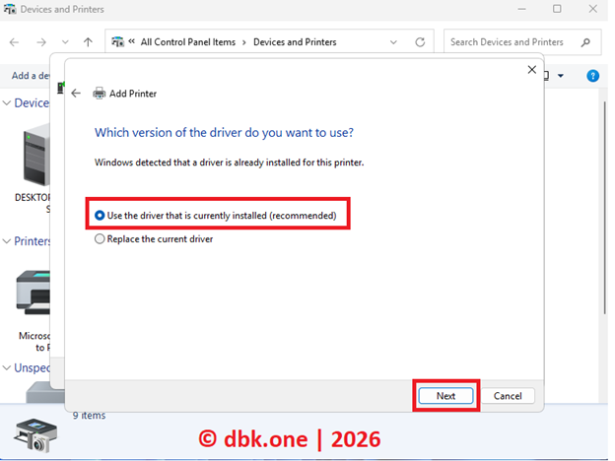The height and width of the screenshot is (461, 615).
Task: Collapse the Devices group header
Action: pyautogui.click(x=7, y=102)
